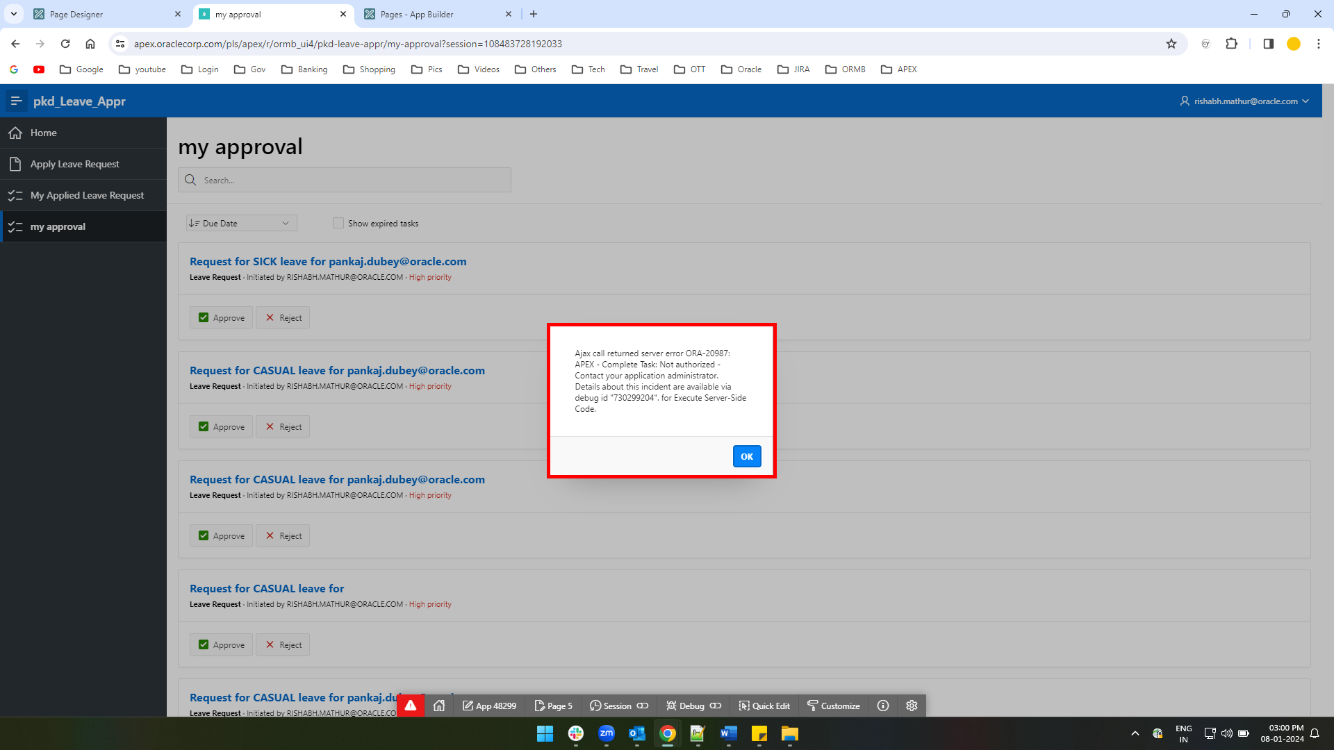Open the Due Date sort dropdown
This screenshot has width=1334, height=750.
pyautogui.click(x=240, y=223)
